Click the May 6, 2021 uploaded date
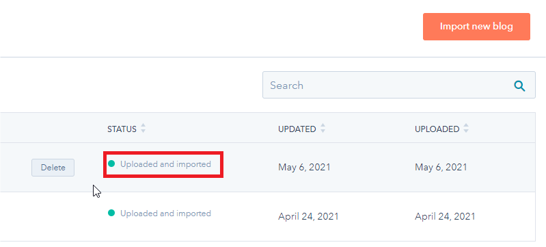Image resolution: width=546 pixels, height=247 pixels. 441,168
